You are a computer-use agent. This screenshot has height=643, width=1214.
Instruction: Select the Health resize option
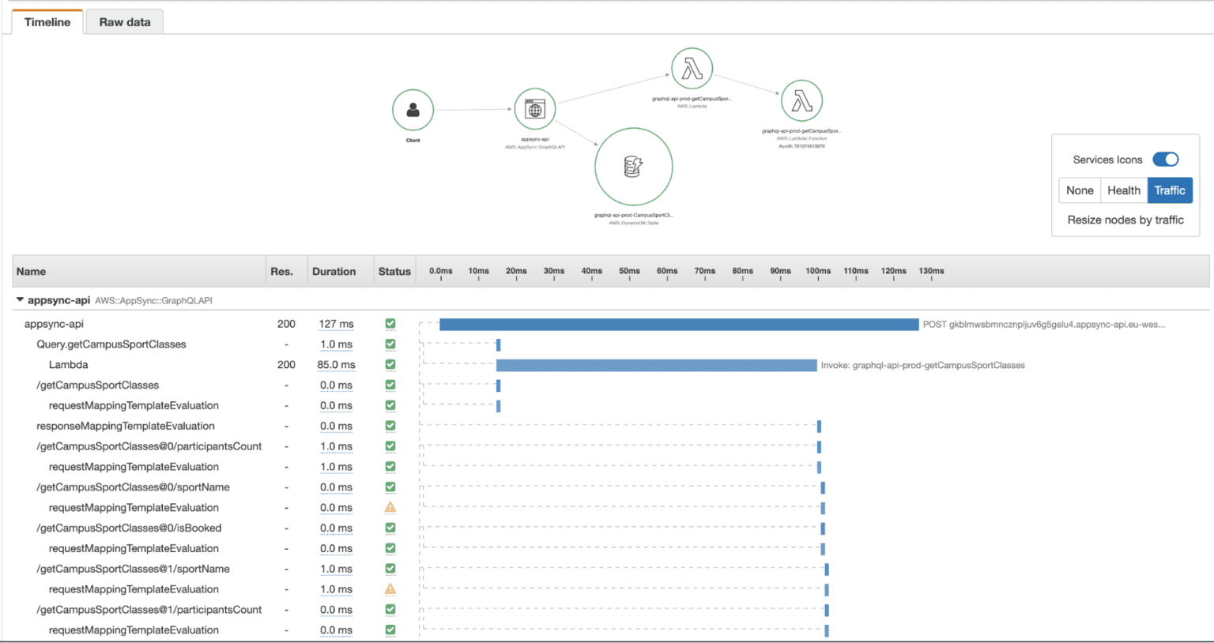(x=1123, y=190)
